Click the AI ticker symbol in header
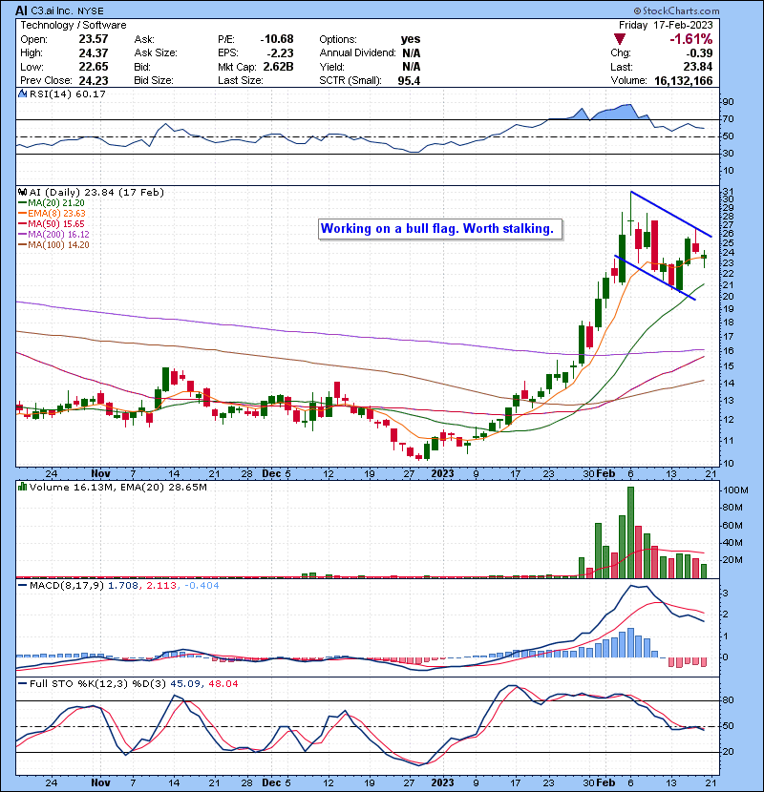The image size is (764, 792). point(21,10)
